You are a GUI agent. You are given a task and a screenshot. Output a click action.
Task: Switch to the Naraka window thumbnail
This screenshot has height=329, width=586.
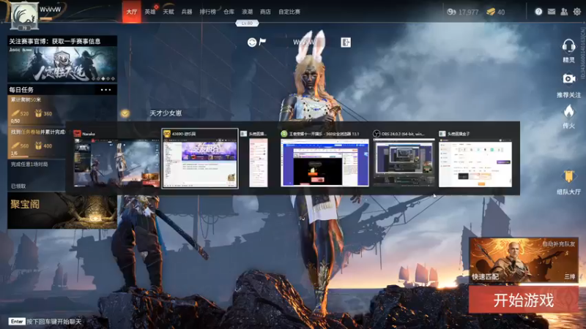point(116,162)
